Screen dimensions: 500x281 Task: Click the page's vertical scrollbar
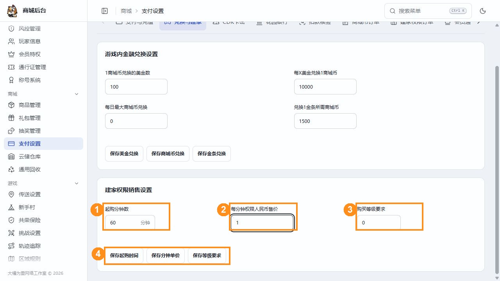tap(497, 170)
